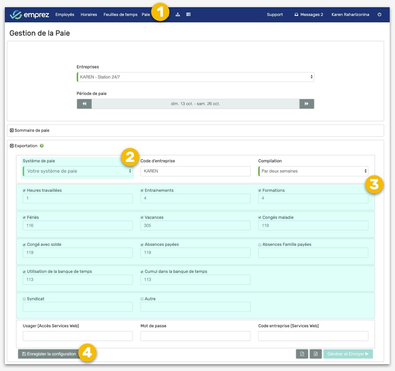Enable the Absences Famille payées checkbox
The image size is (395, 371).
pos(260,245)
